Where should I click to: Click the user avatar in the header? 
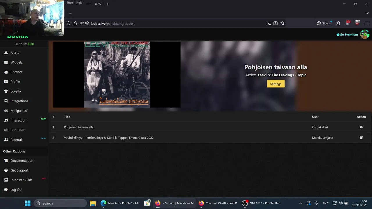(x=365, y=34)
